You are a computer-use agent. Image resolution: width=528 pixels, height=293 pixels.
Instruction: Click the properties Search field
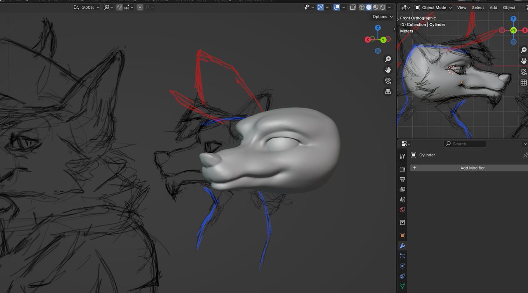[x=465, y=144]
